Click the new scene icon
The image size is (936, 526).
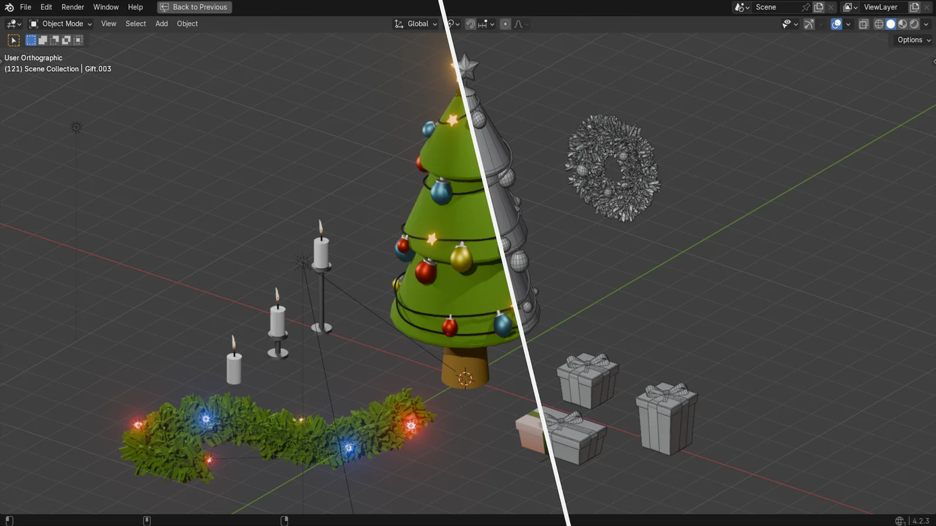pyautogui.click(x=819, y=7)
